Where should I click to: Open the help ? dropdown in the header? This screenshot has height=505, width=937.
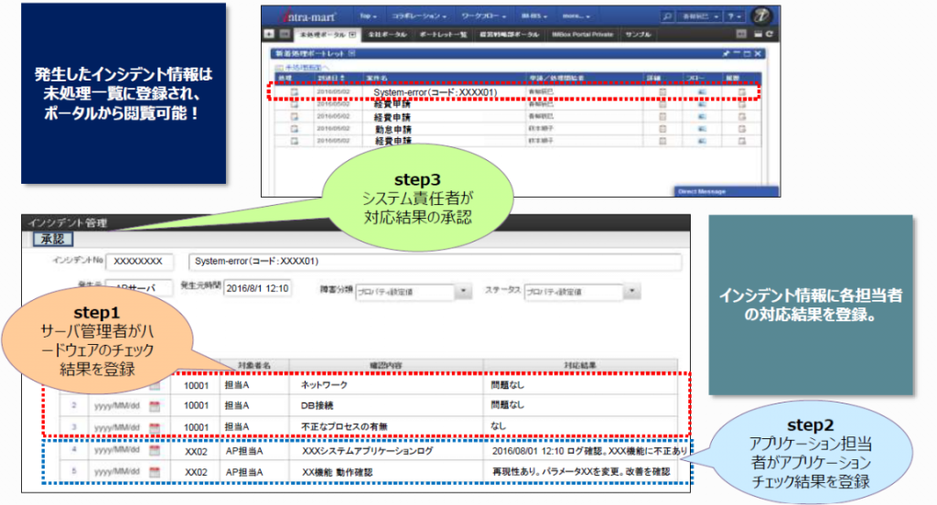[735, 16]
